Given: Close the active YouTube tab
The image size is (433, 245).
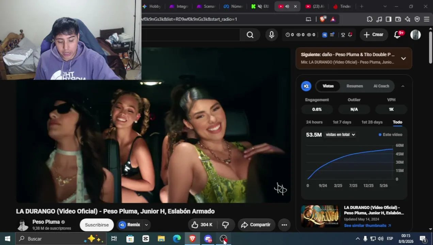Looking at the screenshot, I should 295,6.
